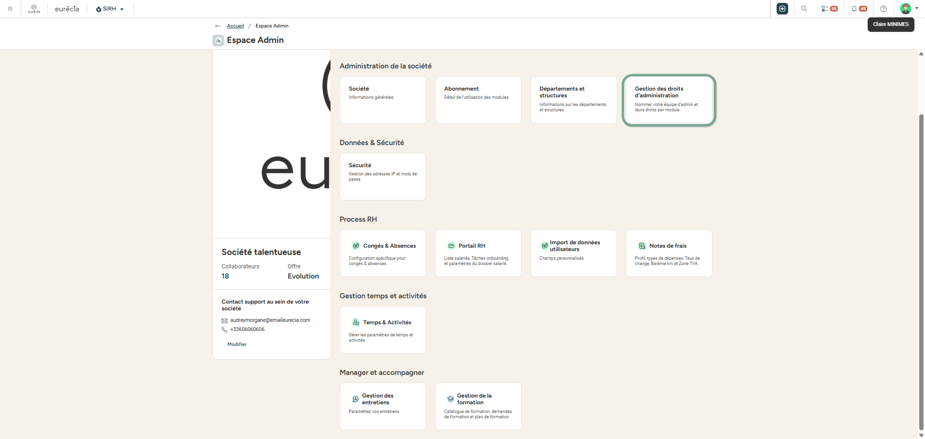Click the contact email envelope icon
The width and height of the screenshot is (925, 439).
[225, 321]
